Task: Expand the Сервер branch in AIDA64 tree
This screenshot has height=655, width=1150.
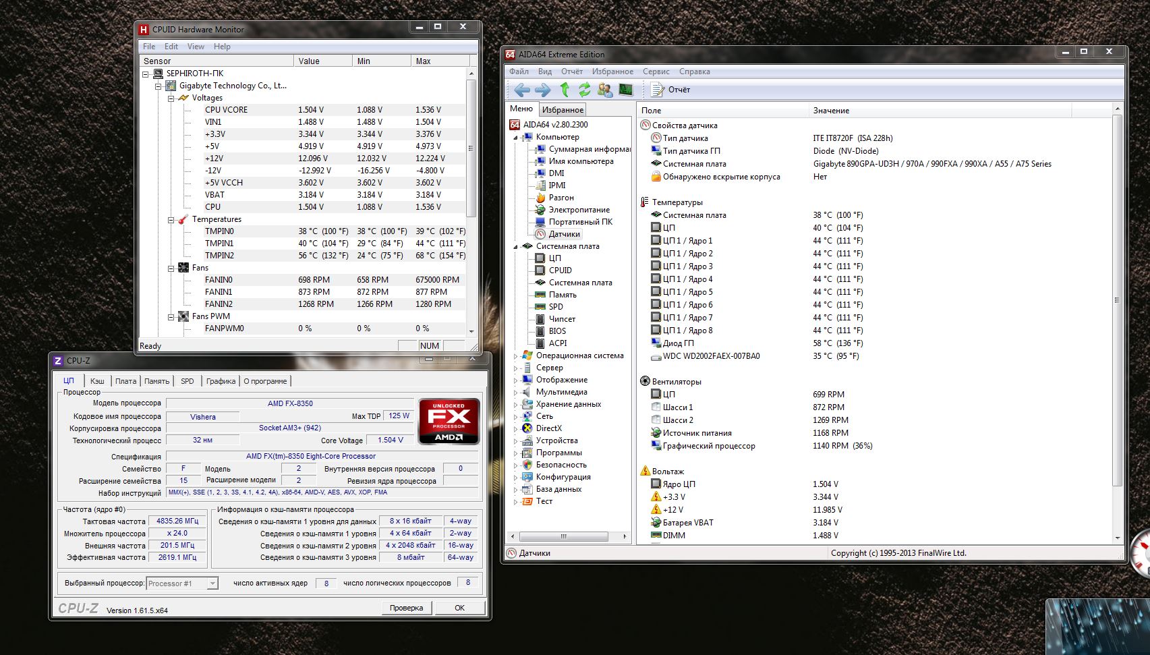Action: [516, 368]
